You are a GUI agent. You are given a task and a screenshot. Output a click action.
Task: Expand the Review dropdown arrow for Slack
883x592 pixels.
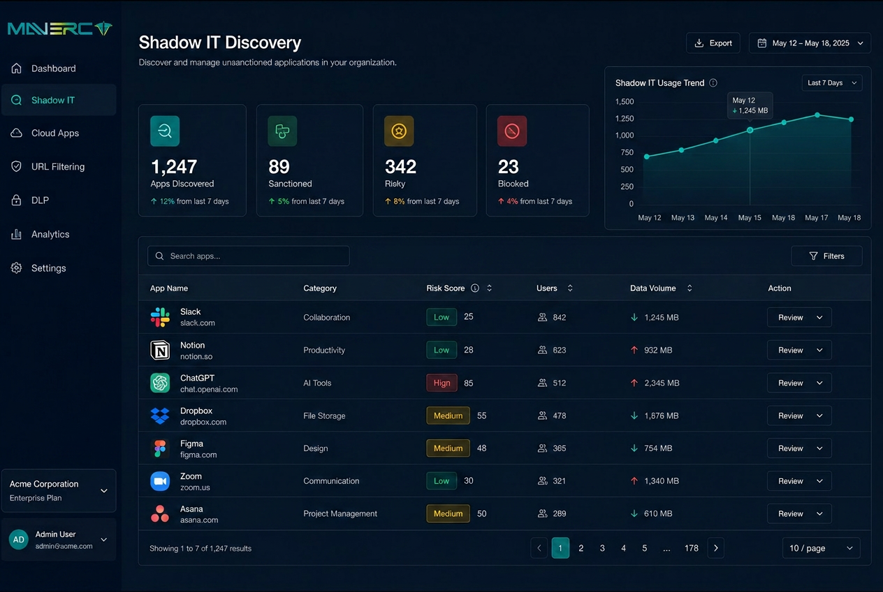pyautogui.click(x=819, y=317)
